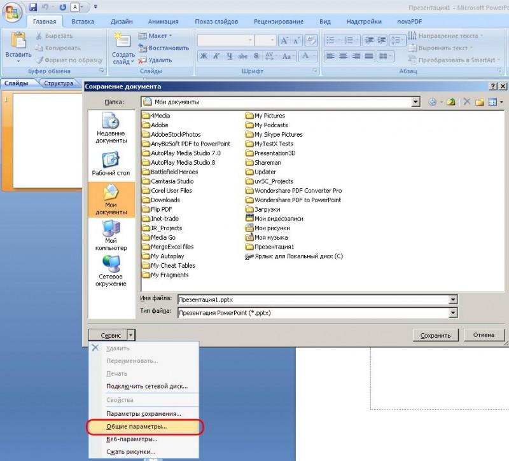Switch to the Дизайн ribbon tab

tap(122, 22)
